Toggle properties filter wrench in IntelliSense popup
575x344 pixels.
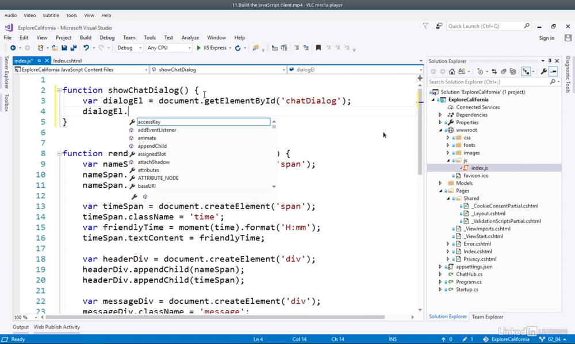135,197
